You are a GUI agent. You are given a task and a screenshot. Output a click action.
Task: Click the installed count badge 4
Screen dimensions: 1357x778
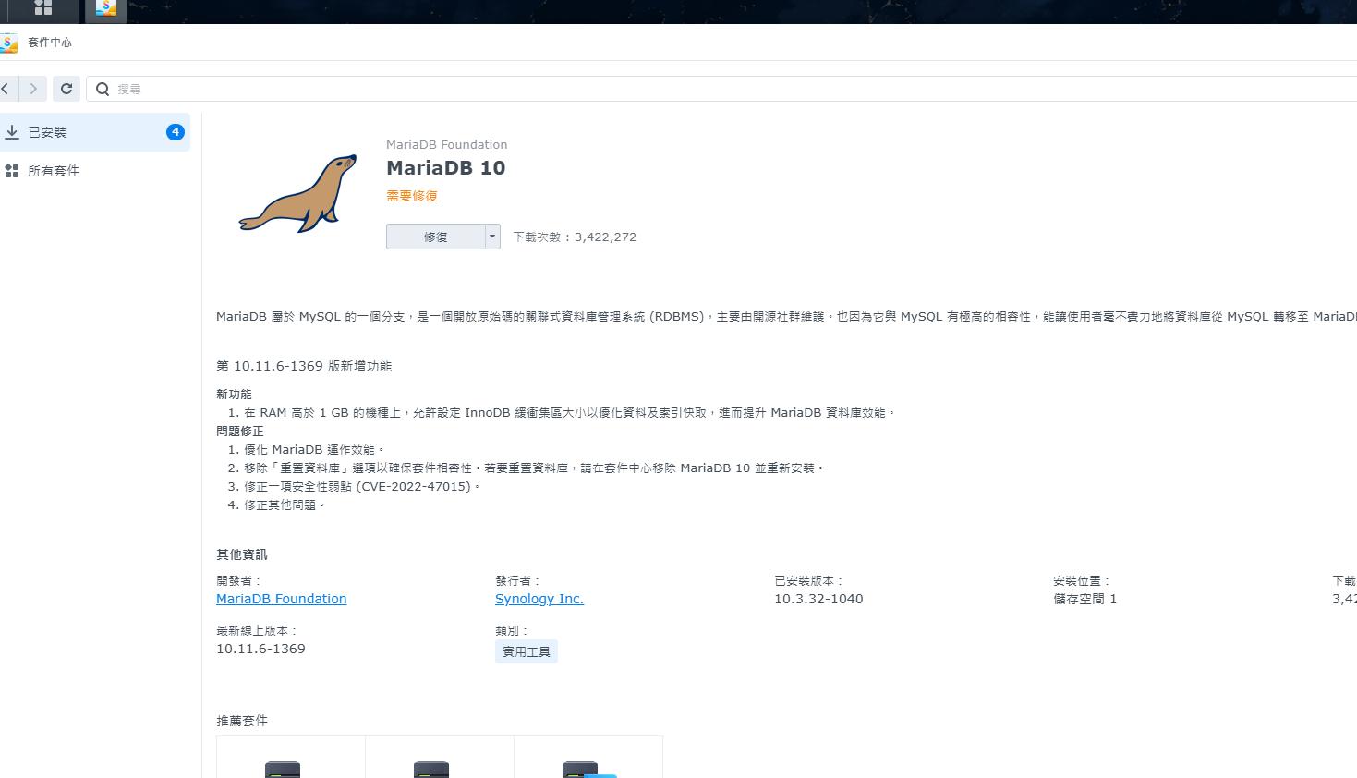[175, 132]
